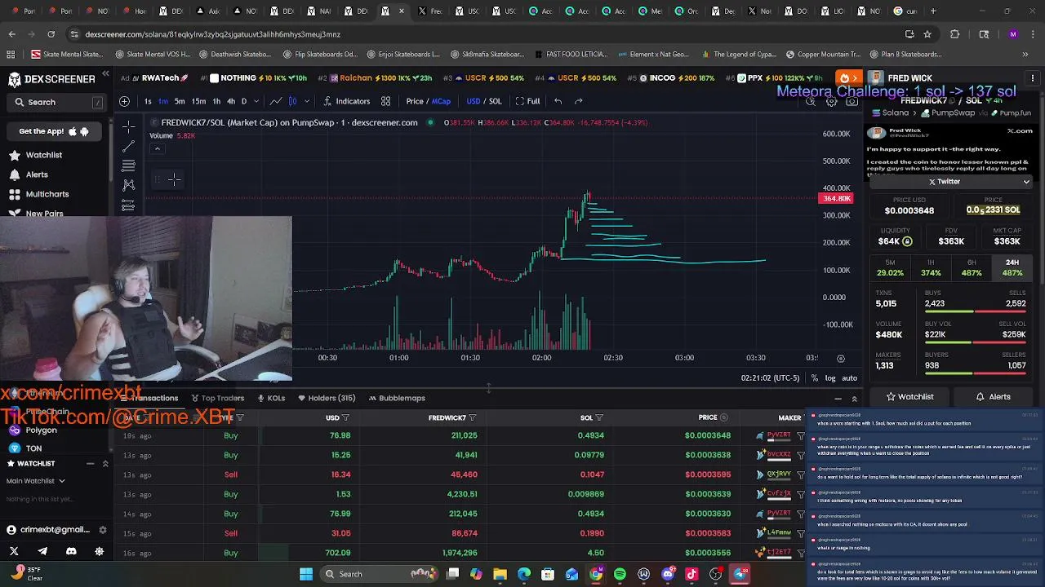The width and height of the screenshot is (1045, 587).
Task: Collapse the Volume indicator legend
Action: point(157,149)
